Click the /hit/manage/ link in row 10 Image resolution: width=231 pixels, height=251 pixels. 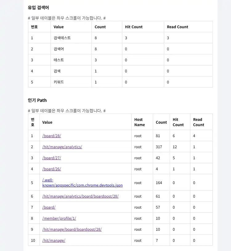pyautogui.click(x=54, y=240)
